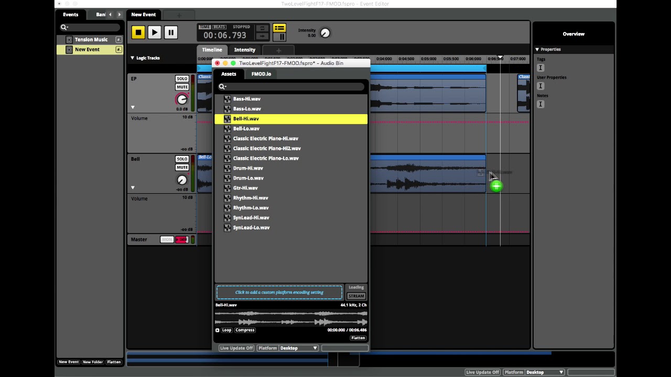Switch to the FMOD.io tab
Viewport: 671px width, 377px height.
point(261,74)
